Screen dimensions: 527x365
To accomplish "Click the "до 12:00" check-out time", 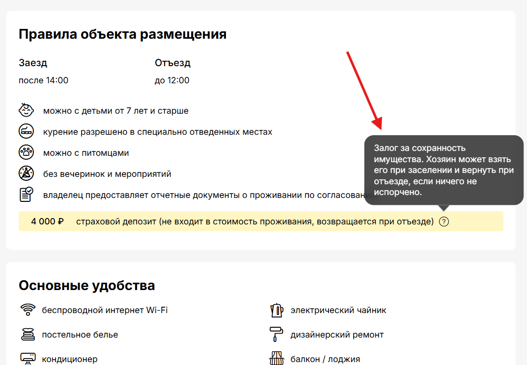I will coord(172,80).
